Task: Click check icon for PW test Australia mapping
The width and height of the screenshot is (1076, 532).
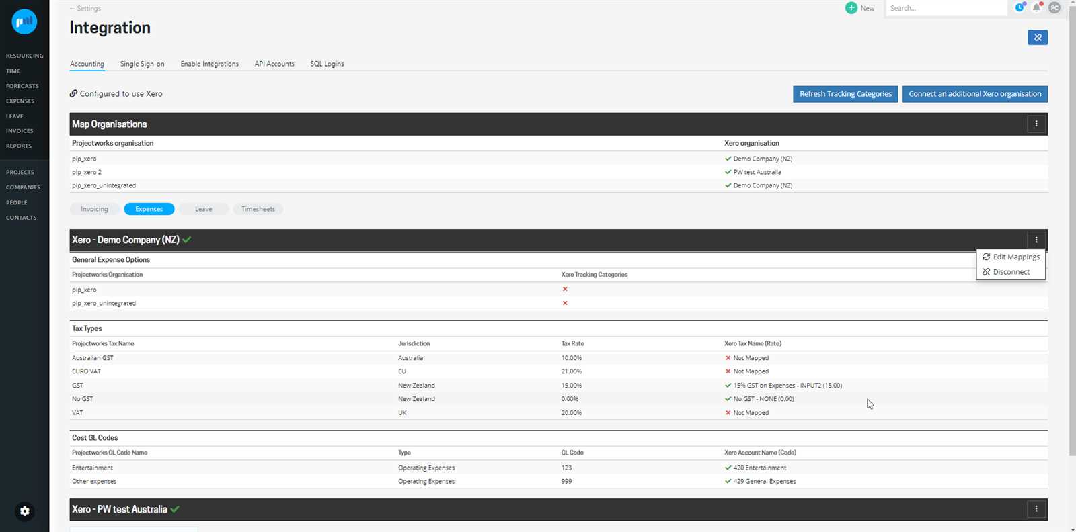Action: pos(728,172)
